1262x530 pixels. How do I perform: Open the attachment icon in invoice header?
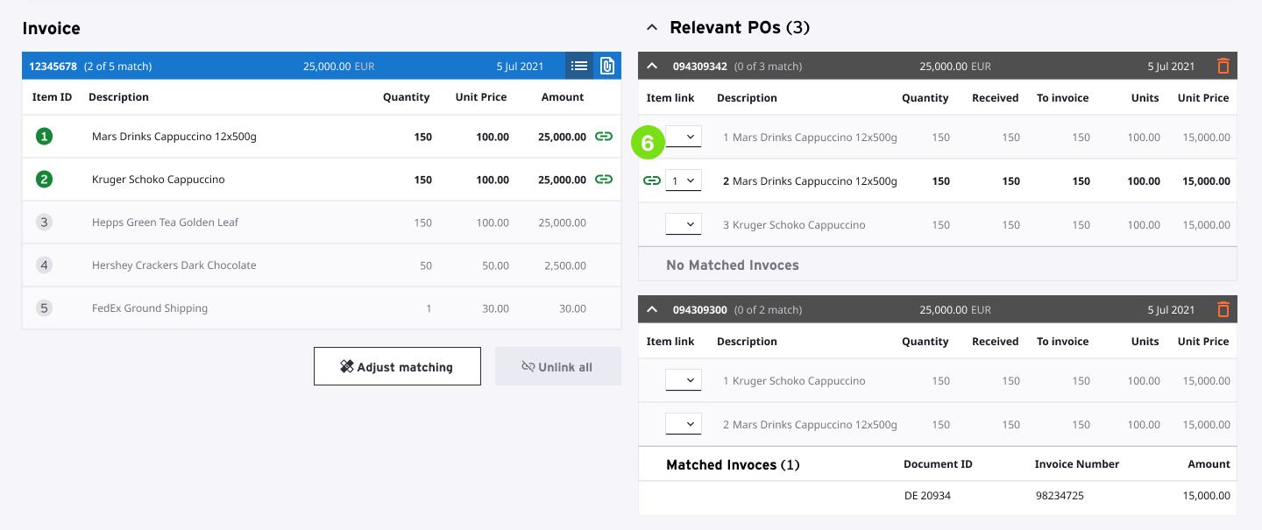point(607,66)
